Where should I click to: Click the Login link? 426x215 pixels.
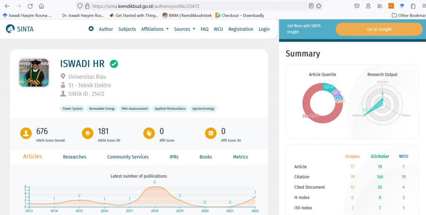tap(264, 29)
